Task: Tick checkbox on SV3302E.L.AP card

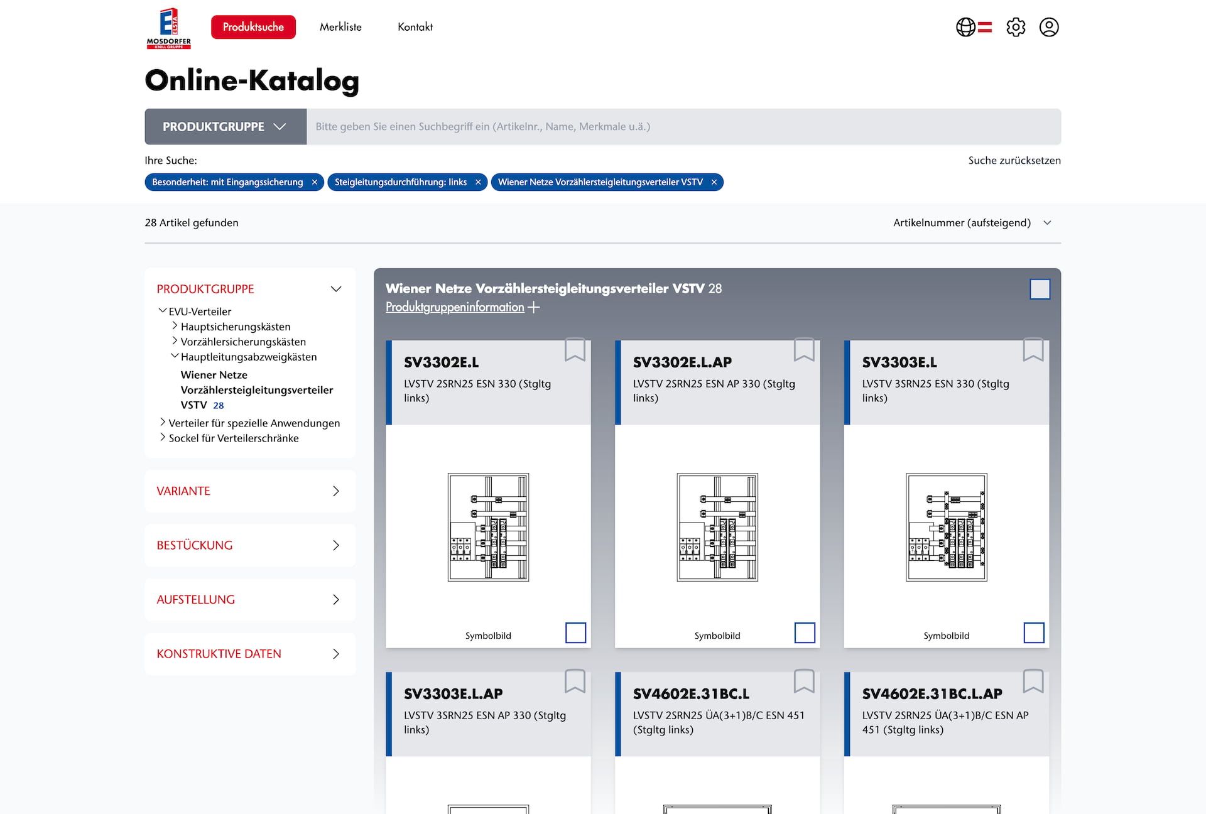Action: (805, 632)
